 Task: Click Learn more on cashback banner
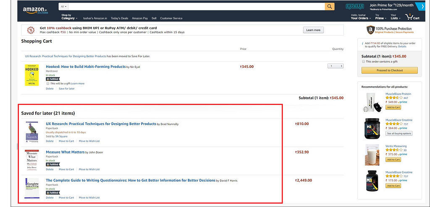point(313,30)
